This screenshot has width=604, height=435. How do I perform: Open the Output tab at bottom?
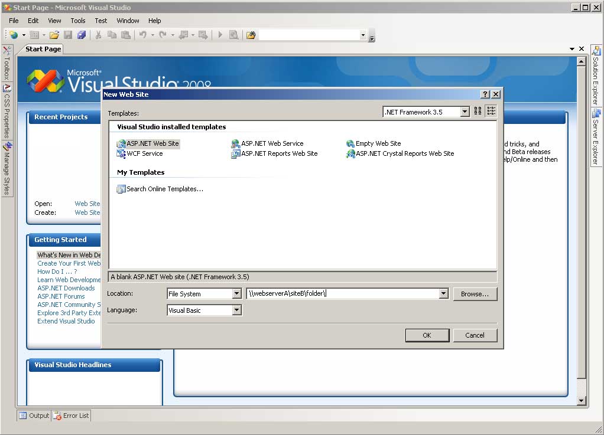[x=34, y=416]
